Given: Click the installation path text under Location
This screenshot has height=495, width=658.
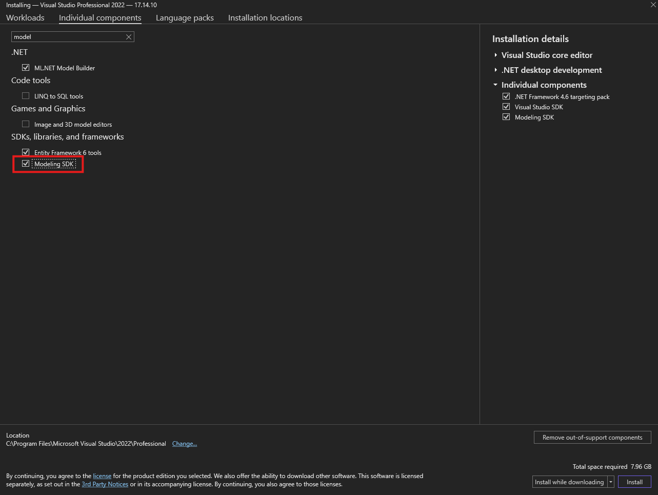Looking at the screenshot, I should point(86,444).
